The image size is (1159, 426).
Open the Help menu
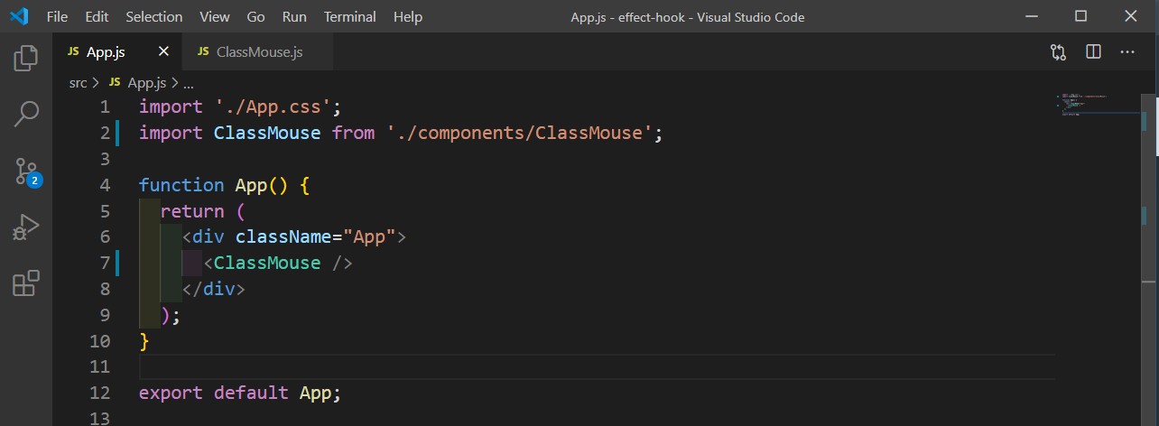pyautogui.click(x=408, y=17)
